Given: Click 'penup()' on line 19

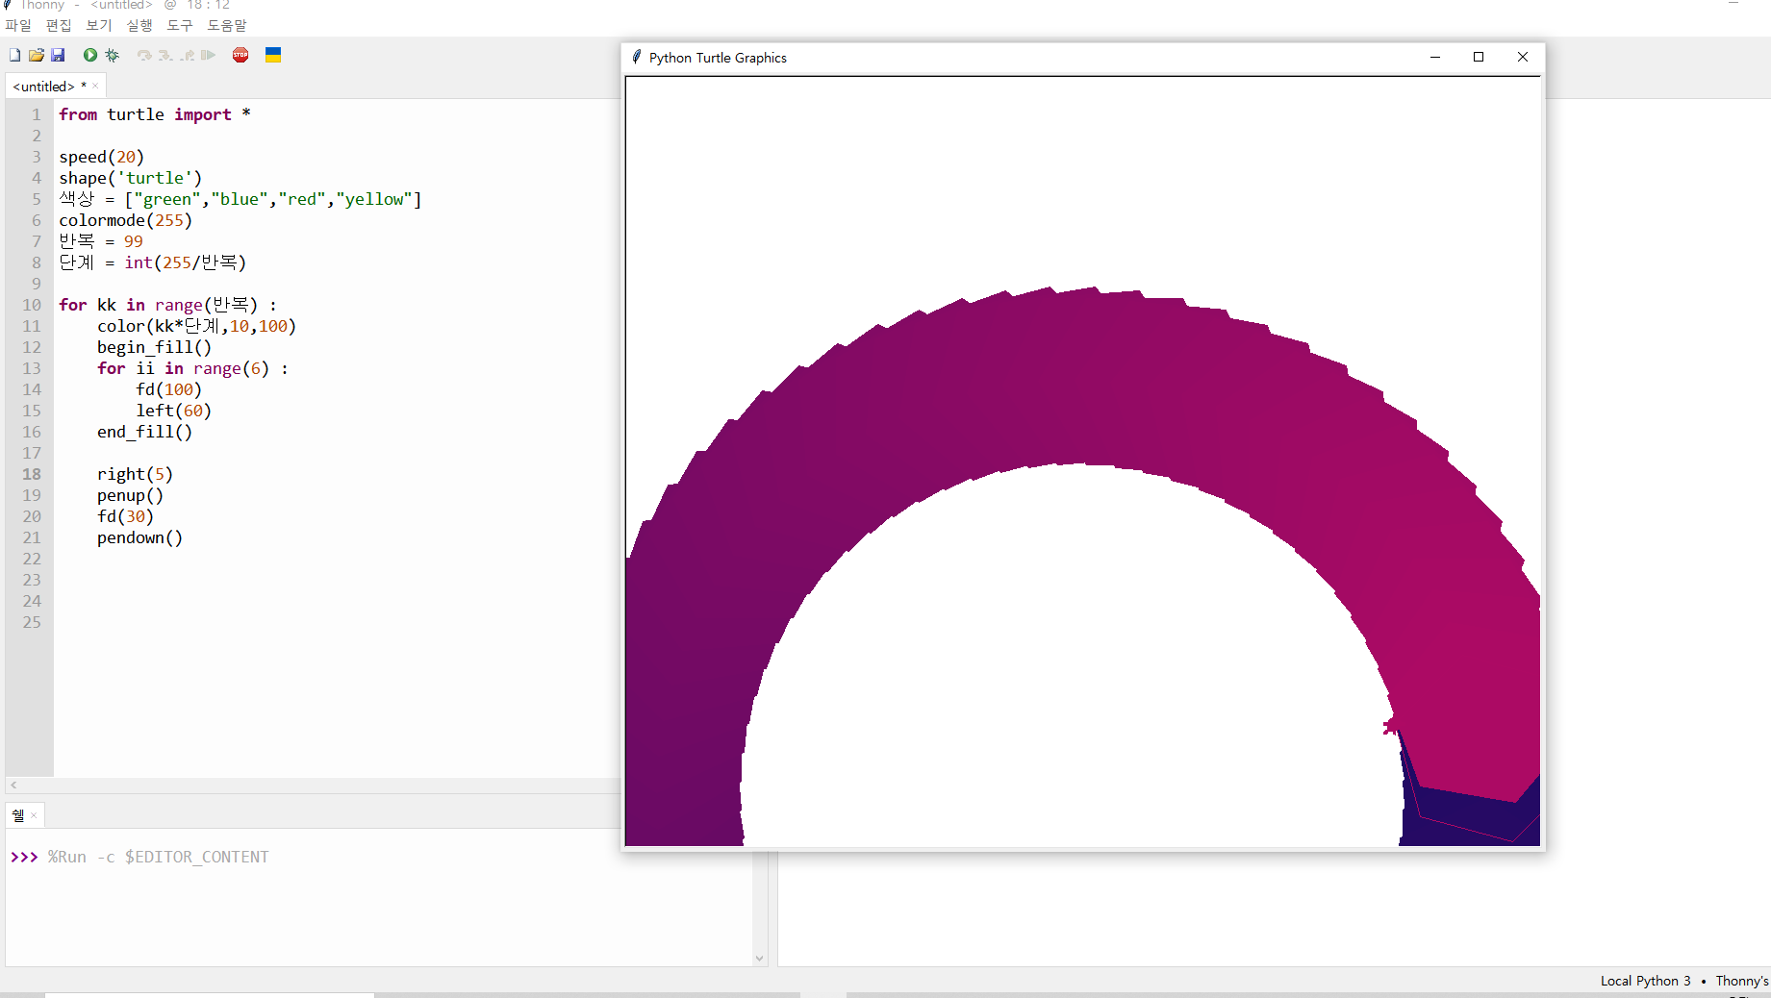Looking at the screenshot, I should [131, 495].
